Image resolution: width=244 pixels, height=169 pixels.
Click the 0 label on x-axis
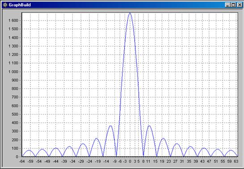tap(130, 161)
